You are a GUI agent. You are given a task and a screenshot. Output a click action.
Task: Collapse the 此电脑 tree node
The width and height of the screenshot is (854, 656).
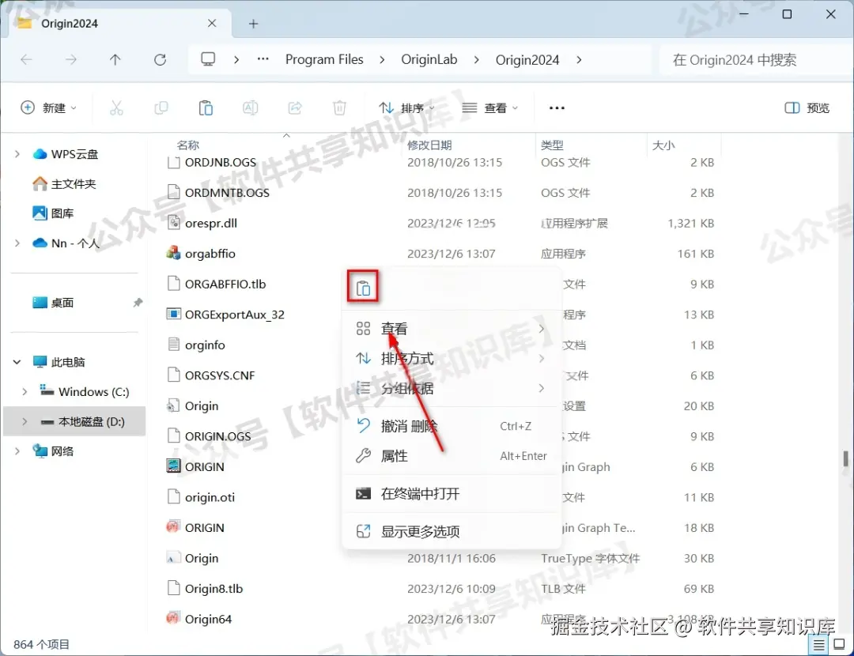pyautogui.click(x=17, y=362)
